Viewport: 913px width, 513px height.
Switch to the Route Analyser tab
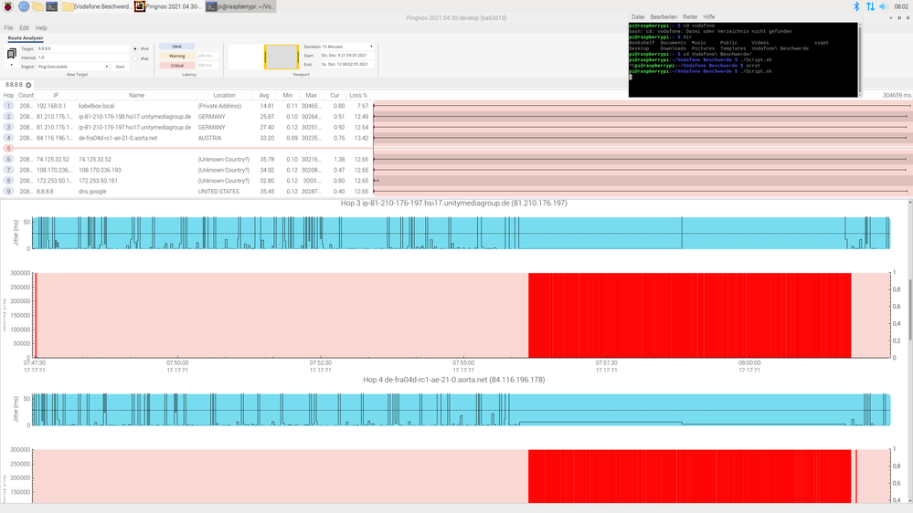[x=27, y=38]
